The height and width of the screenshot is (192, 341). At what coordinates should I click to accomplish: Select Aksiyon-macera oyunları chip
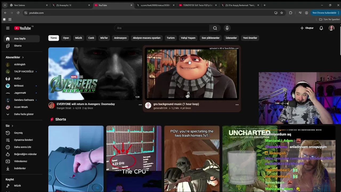click(x=147, y=38)
